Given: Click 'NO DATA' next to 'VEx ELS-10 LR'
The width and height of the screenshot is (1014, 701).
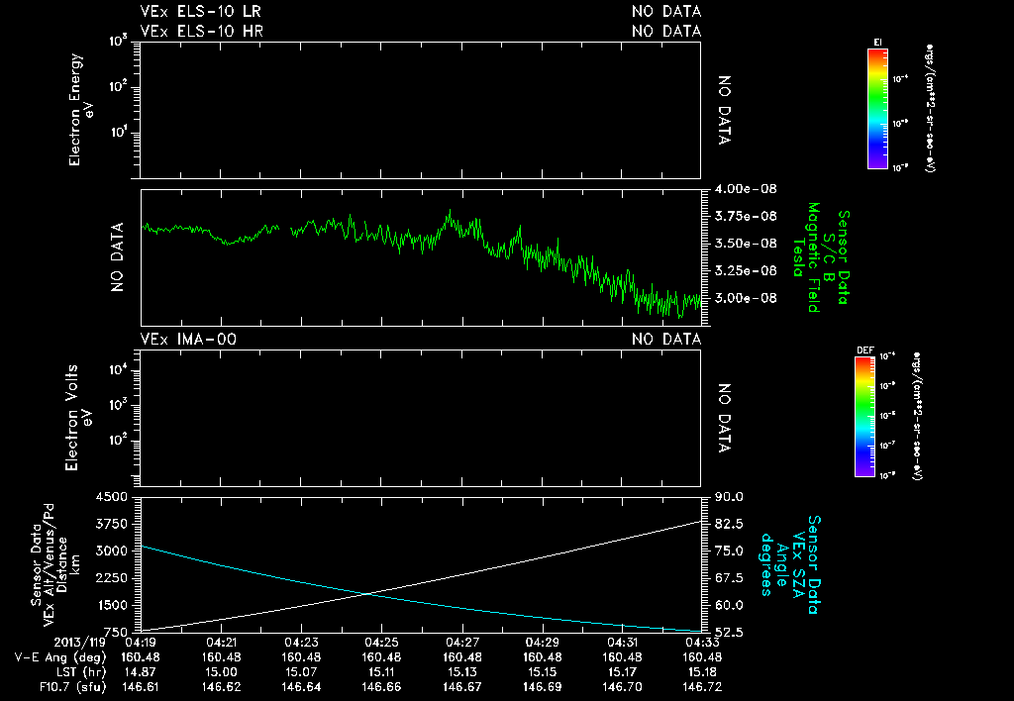Looking at the screenshot, I should (x=666, y=11).
